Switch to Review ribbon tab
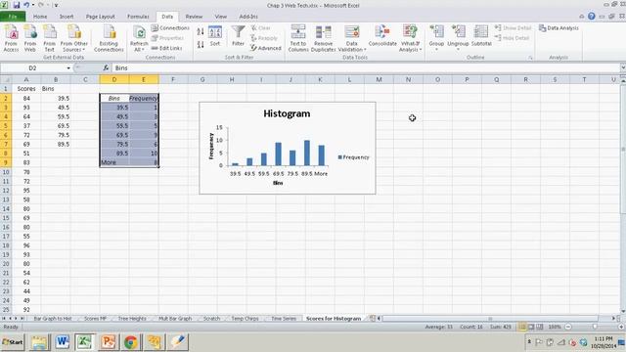The image size is (626, 352). 194,17
